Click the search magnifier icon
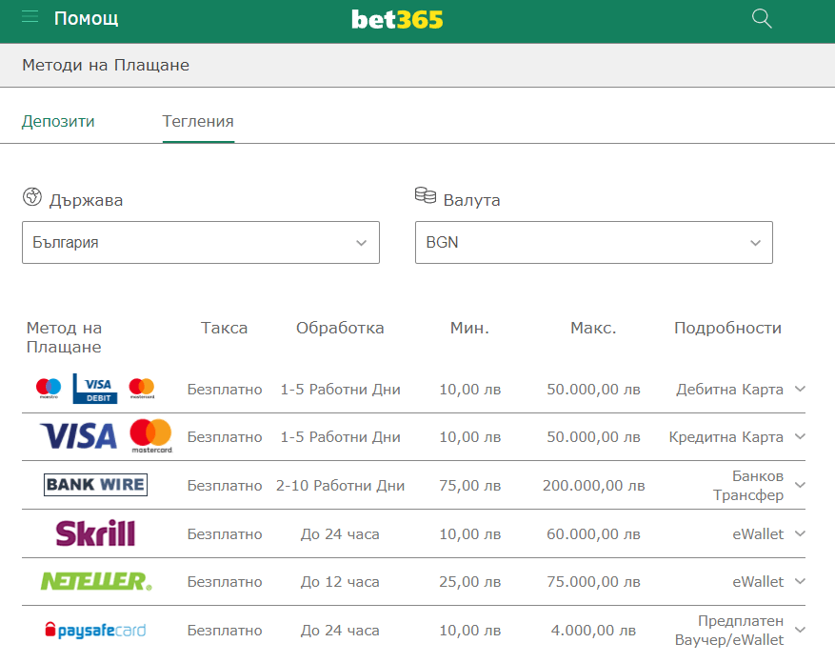 762,19
